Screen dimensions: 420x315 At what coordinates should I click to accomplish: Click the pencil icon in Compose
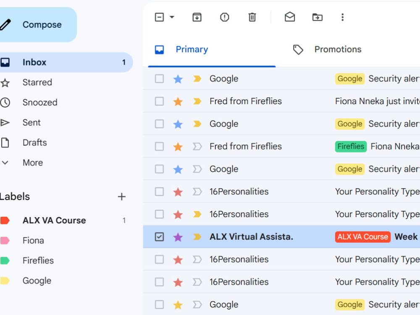tap(5, 25)
